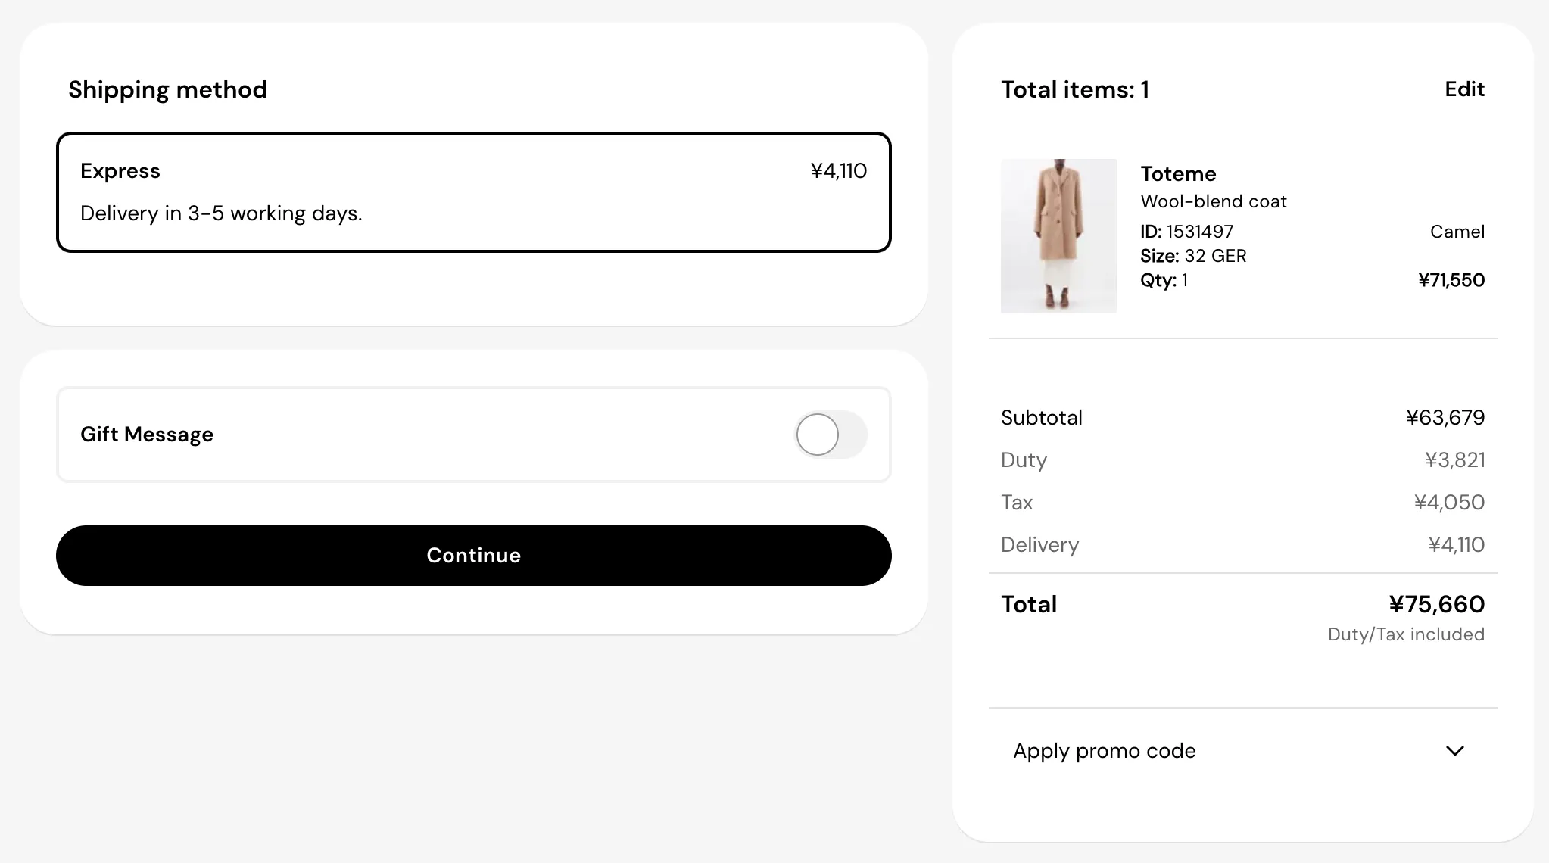Click the Express ¥4,110 price
The width and height of the screenshot is (1549, 863).
838,171
